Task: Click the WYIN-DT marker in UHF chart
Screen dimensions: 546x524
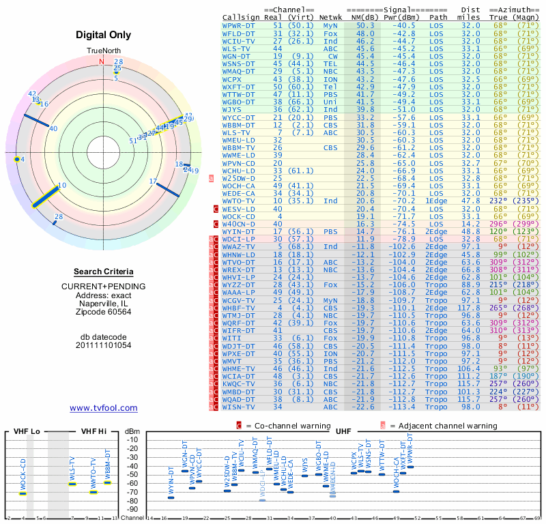Action: tap(171, 497)
